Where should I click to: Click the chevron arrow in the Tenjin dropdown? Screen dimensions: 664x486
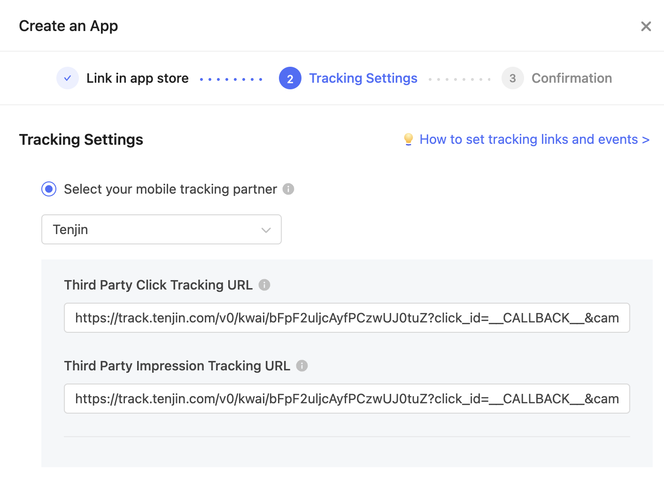(266, 230)
